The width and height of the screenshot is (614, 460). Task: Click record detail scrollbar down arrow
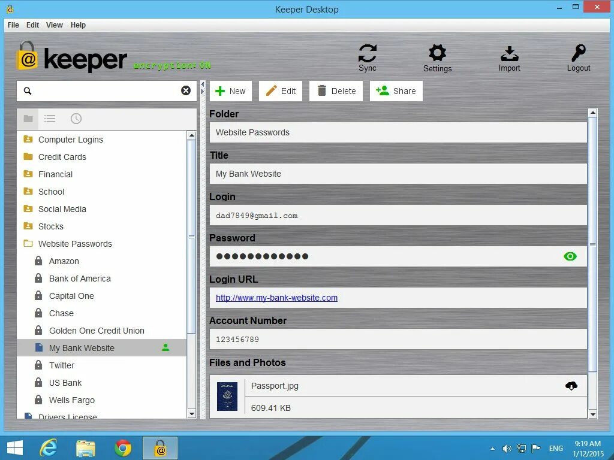coord(592,414)
